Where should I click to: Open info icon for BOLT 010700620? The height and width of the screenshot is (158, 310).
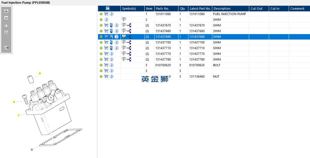coord(111,65)
